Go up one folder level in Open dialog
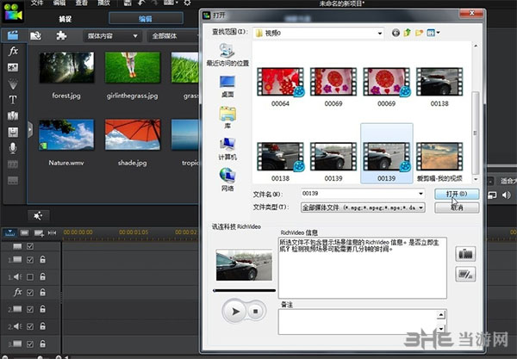Screen dimensions: 517x359 [408, 33]
